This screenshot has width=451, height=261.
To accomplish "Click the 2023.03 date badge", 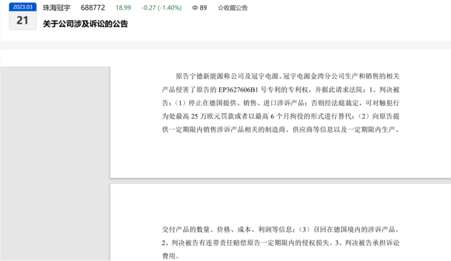I will coord(23,7).
